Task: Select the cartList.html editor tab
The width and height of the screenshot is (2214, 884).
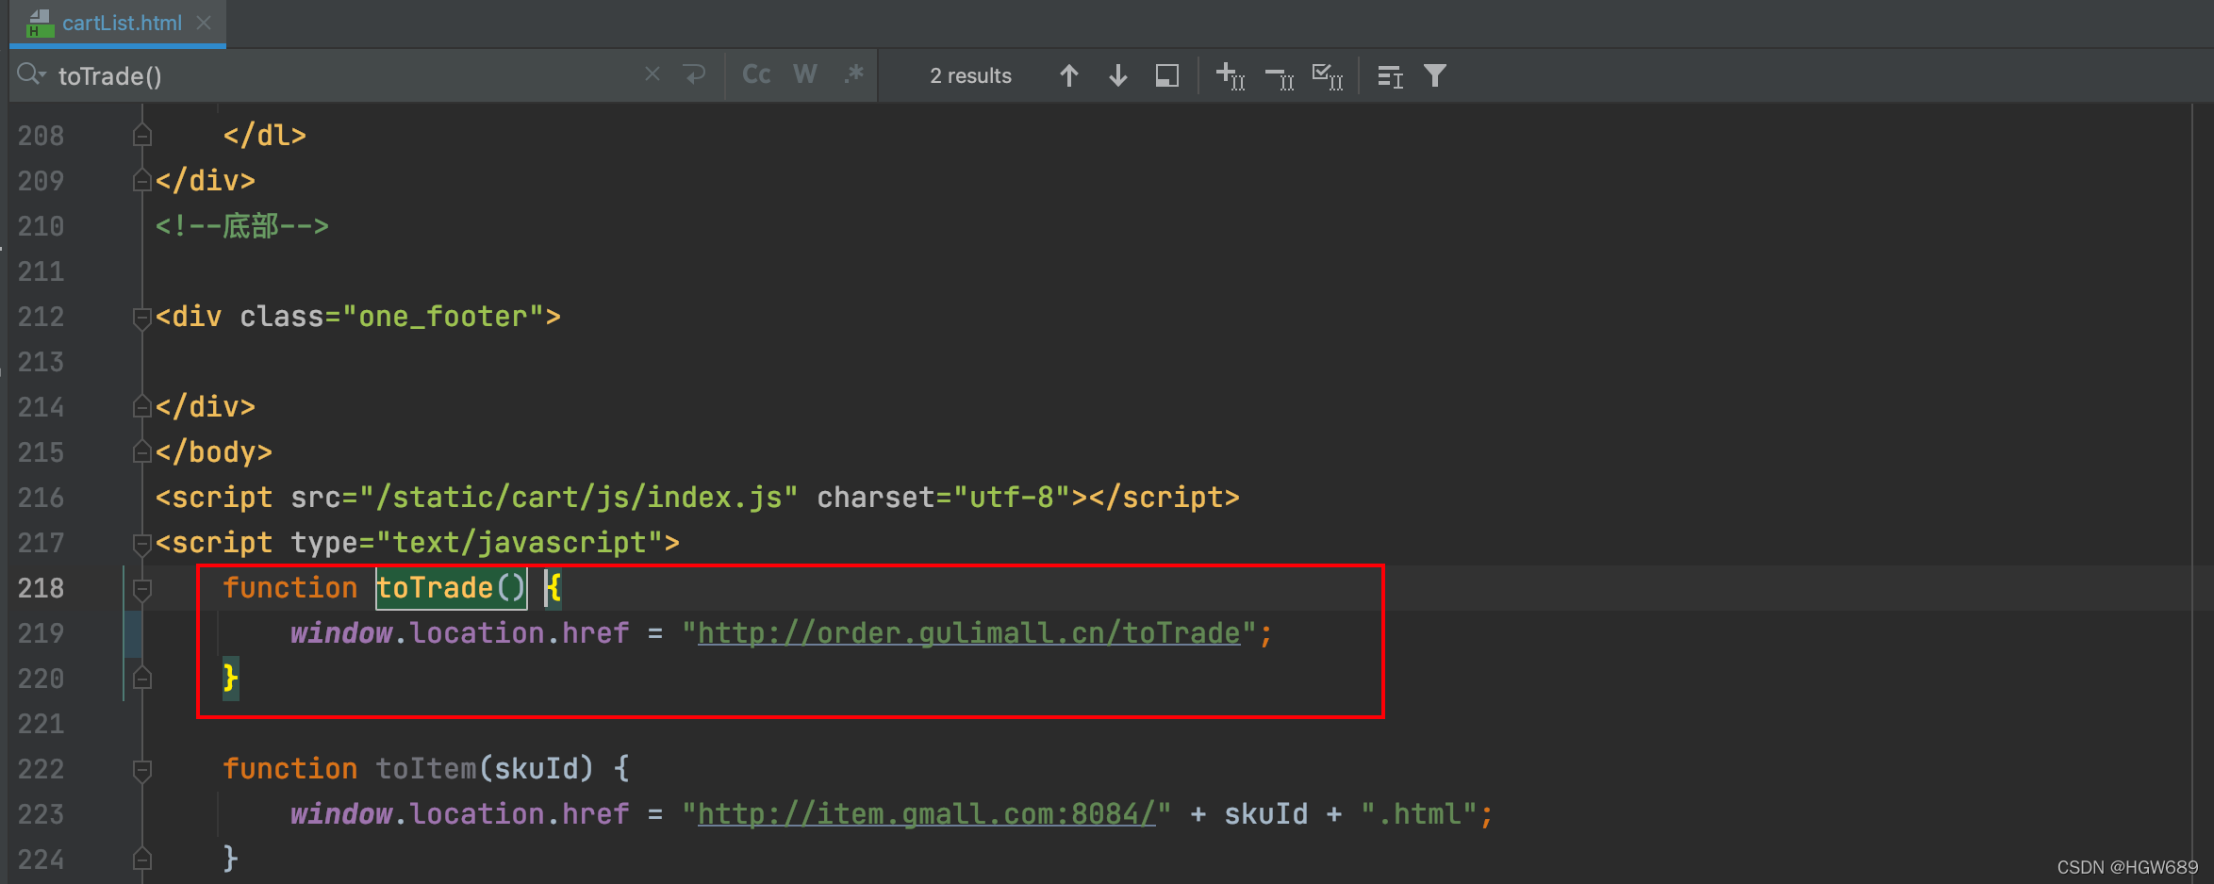Action: 118,23
